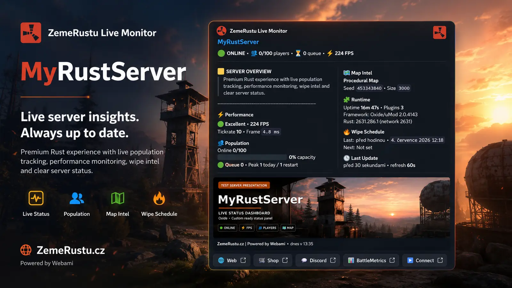Click the 'Online 0/100' population line
The image size is (512, 288).
232,150
